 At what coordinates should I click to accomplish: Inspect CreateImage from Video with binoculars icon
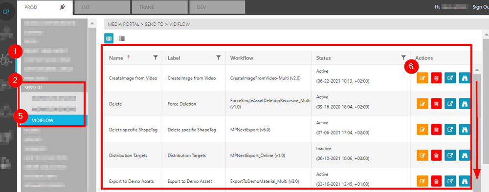tap(465, 78)
